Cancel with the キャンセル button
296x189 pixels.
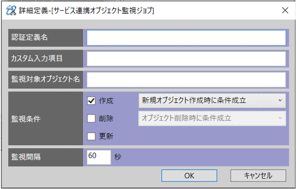click(258, 176)
